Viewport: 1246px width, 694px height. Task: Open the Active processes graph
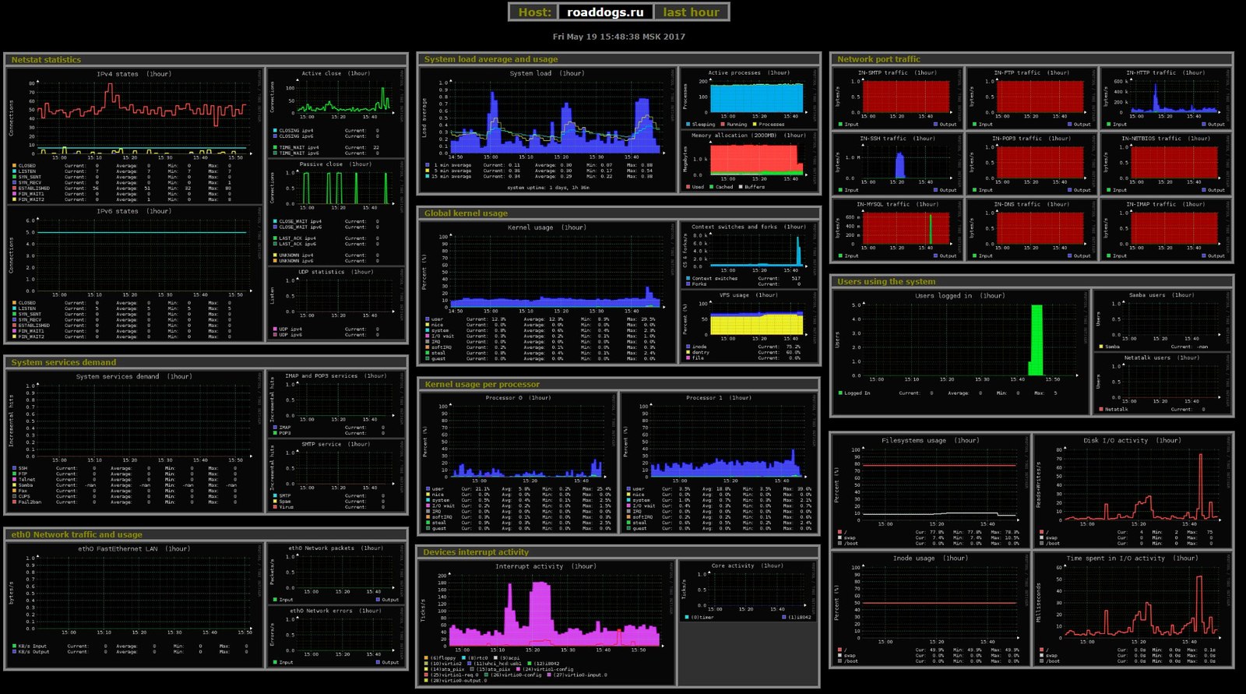pos(749,98)
